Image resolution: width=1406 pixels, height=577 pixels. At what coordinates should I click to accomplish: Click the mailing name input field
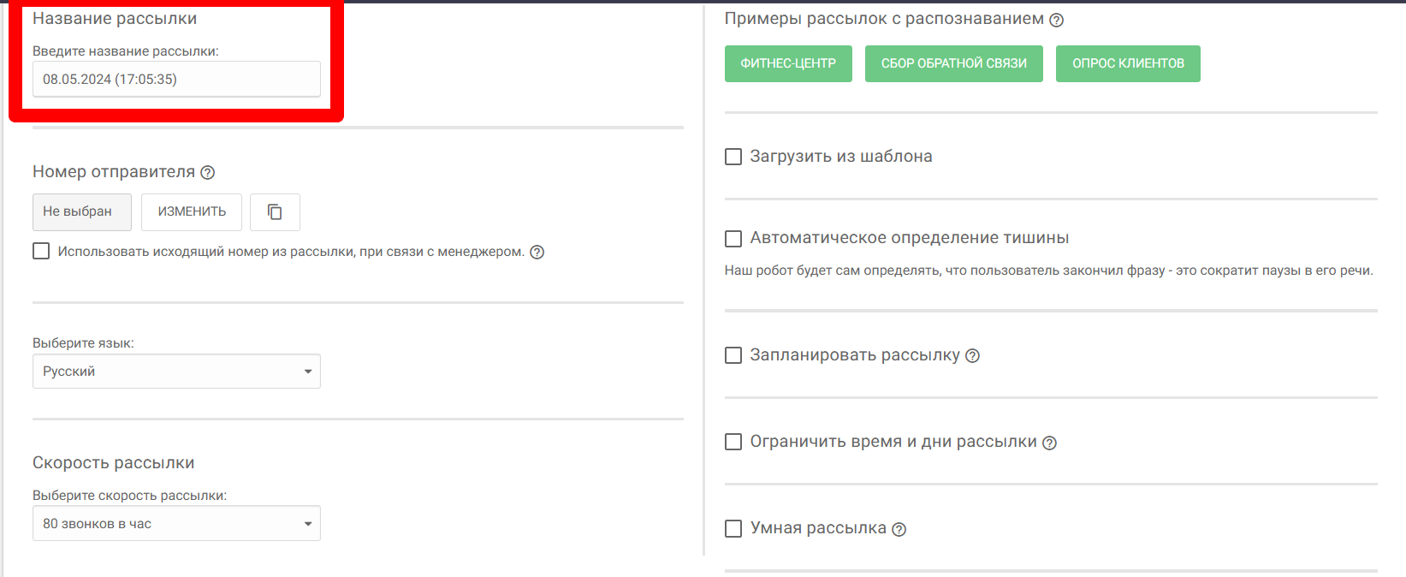[176, 80]
